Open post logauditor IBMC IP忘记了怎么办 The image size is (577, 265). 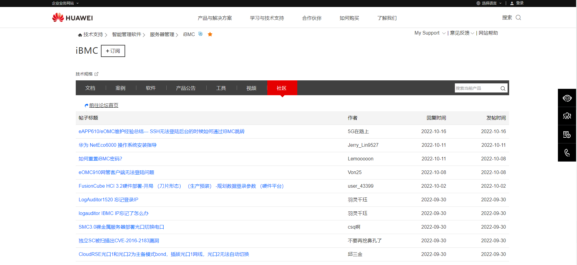click(114, 213)
